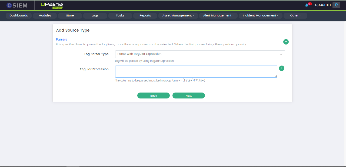Open the Logs menu item
This screenshot has width=346, height=167.
point(95,16)
